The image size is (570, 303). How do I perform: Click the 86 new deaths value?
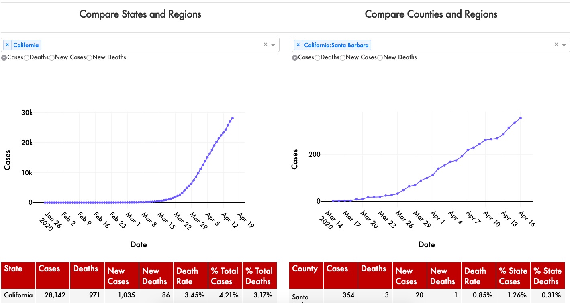pos(165,295)
